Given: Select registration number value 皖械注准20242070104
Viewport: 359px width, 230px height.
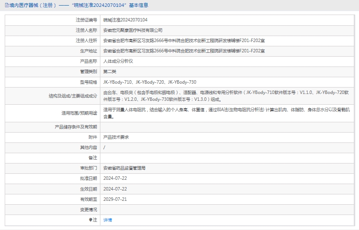Looking at the screenshot, I should point(125,20).
